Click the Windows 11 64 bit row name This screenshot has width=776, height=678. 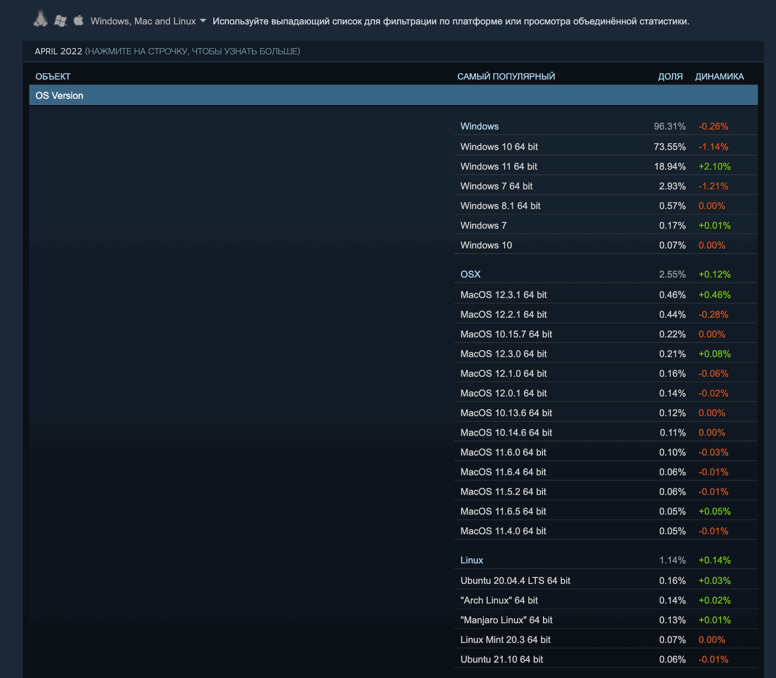[x=499, y=166]
